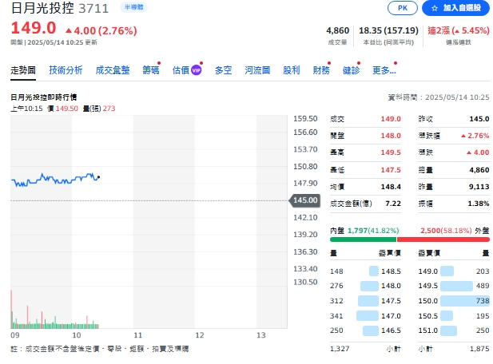Click the star icon in 加入自選股

pyautogui.click(x=435, y=8)
